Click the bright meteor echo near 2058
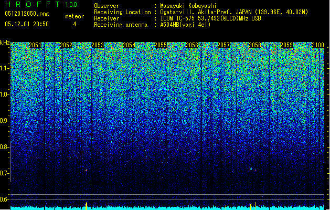The height and width of the screenshot is (210, 330). 251,169
